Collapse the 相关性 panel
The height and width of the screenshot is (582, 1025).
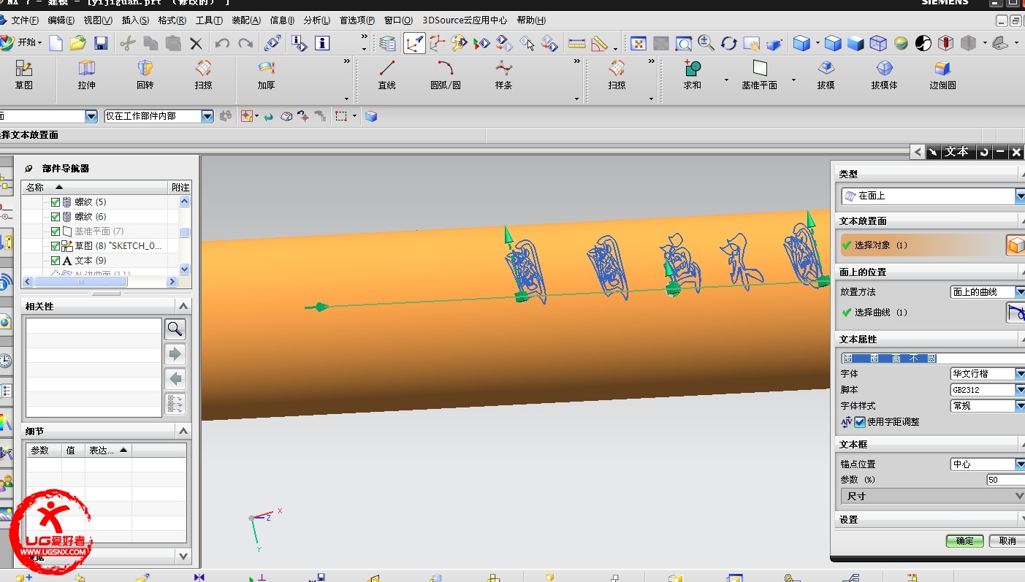tap(183, 306)
